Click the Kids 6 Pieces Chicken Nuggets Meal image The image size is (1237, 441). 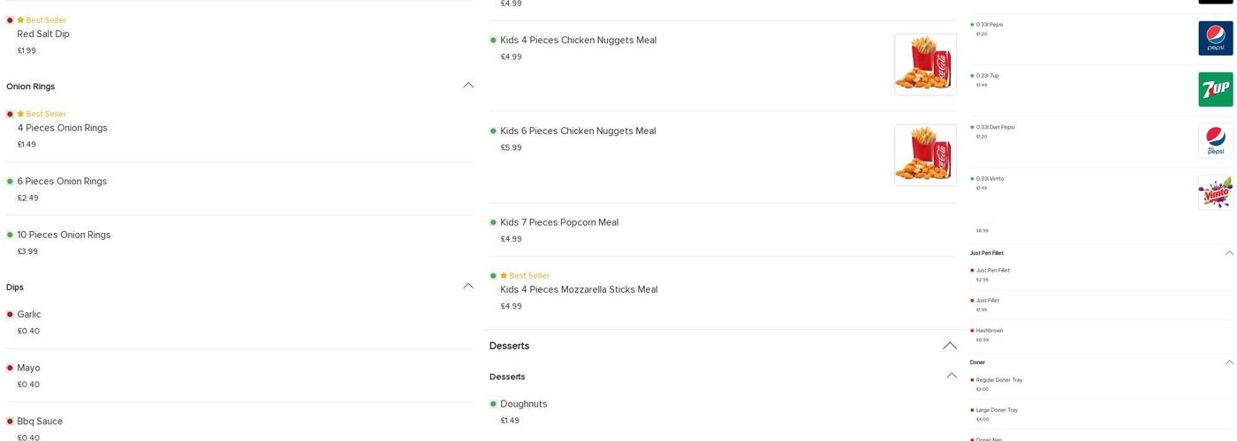[x=925, y=155]
